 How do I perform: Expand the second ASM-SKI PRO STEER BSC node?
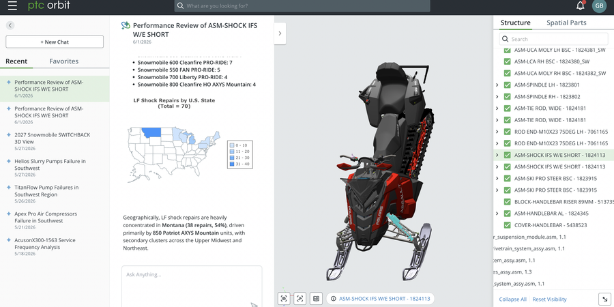click(497, 190)
